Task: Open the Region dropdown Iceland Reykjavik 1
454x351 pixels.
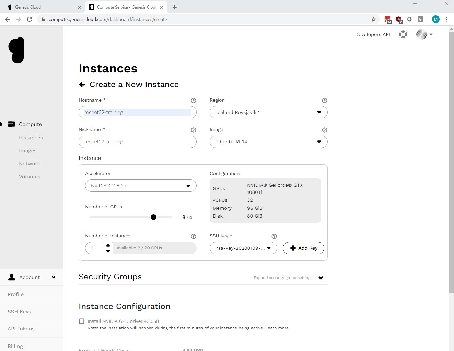Action: tap(269, 112)
